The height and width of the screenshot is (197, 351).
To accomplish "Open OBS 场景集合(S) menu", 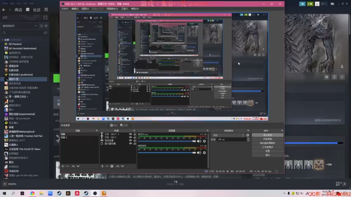I will [x=112, y=9].
